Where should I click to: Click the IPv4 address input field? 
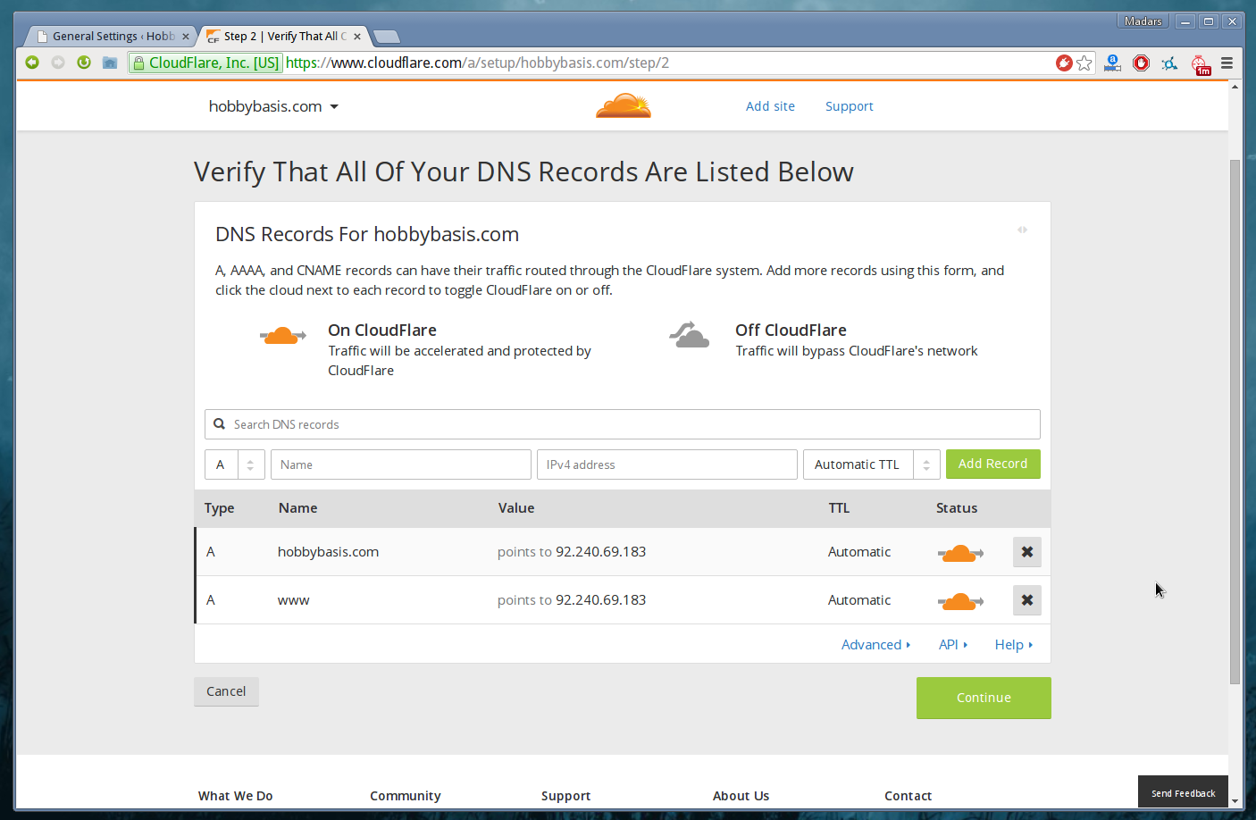667,464
